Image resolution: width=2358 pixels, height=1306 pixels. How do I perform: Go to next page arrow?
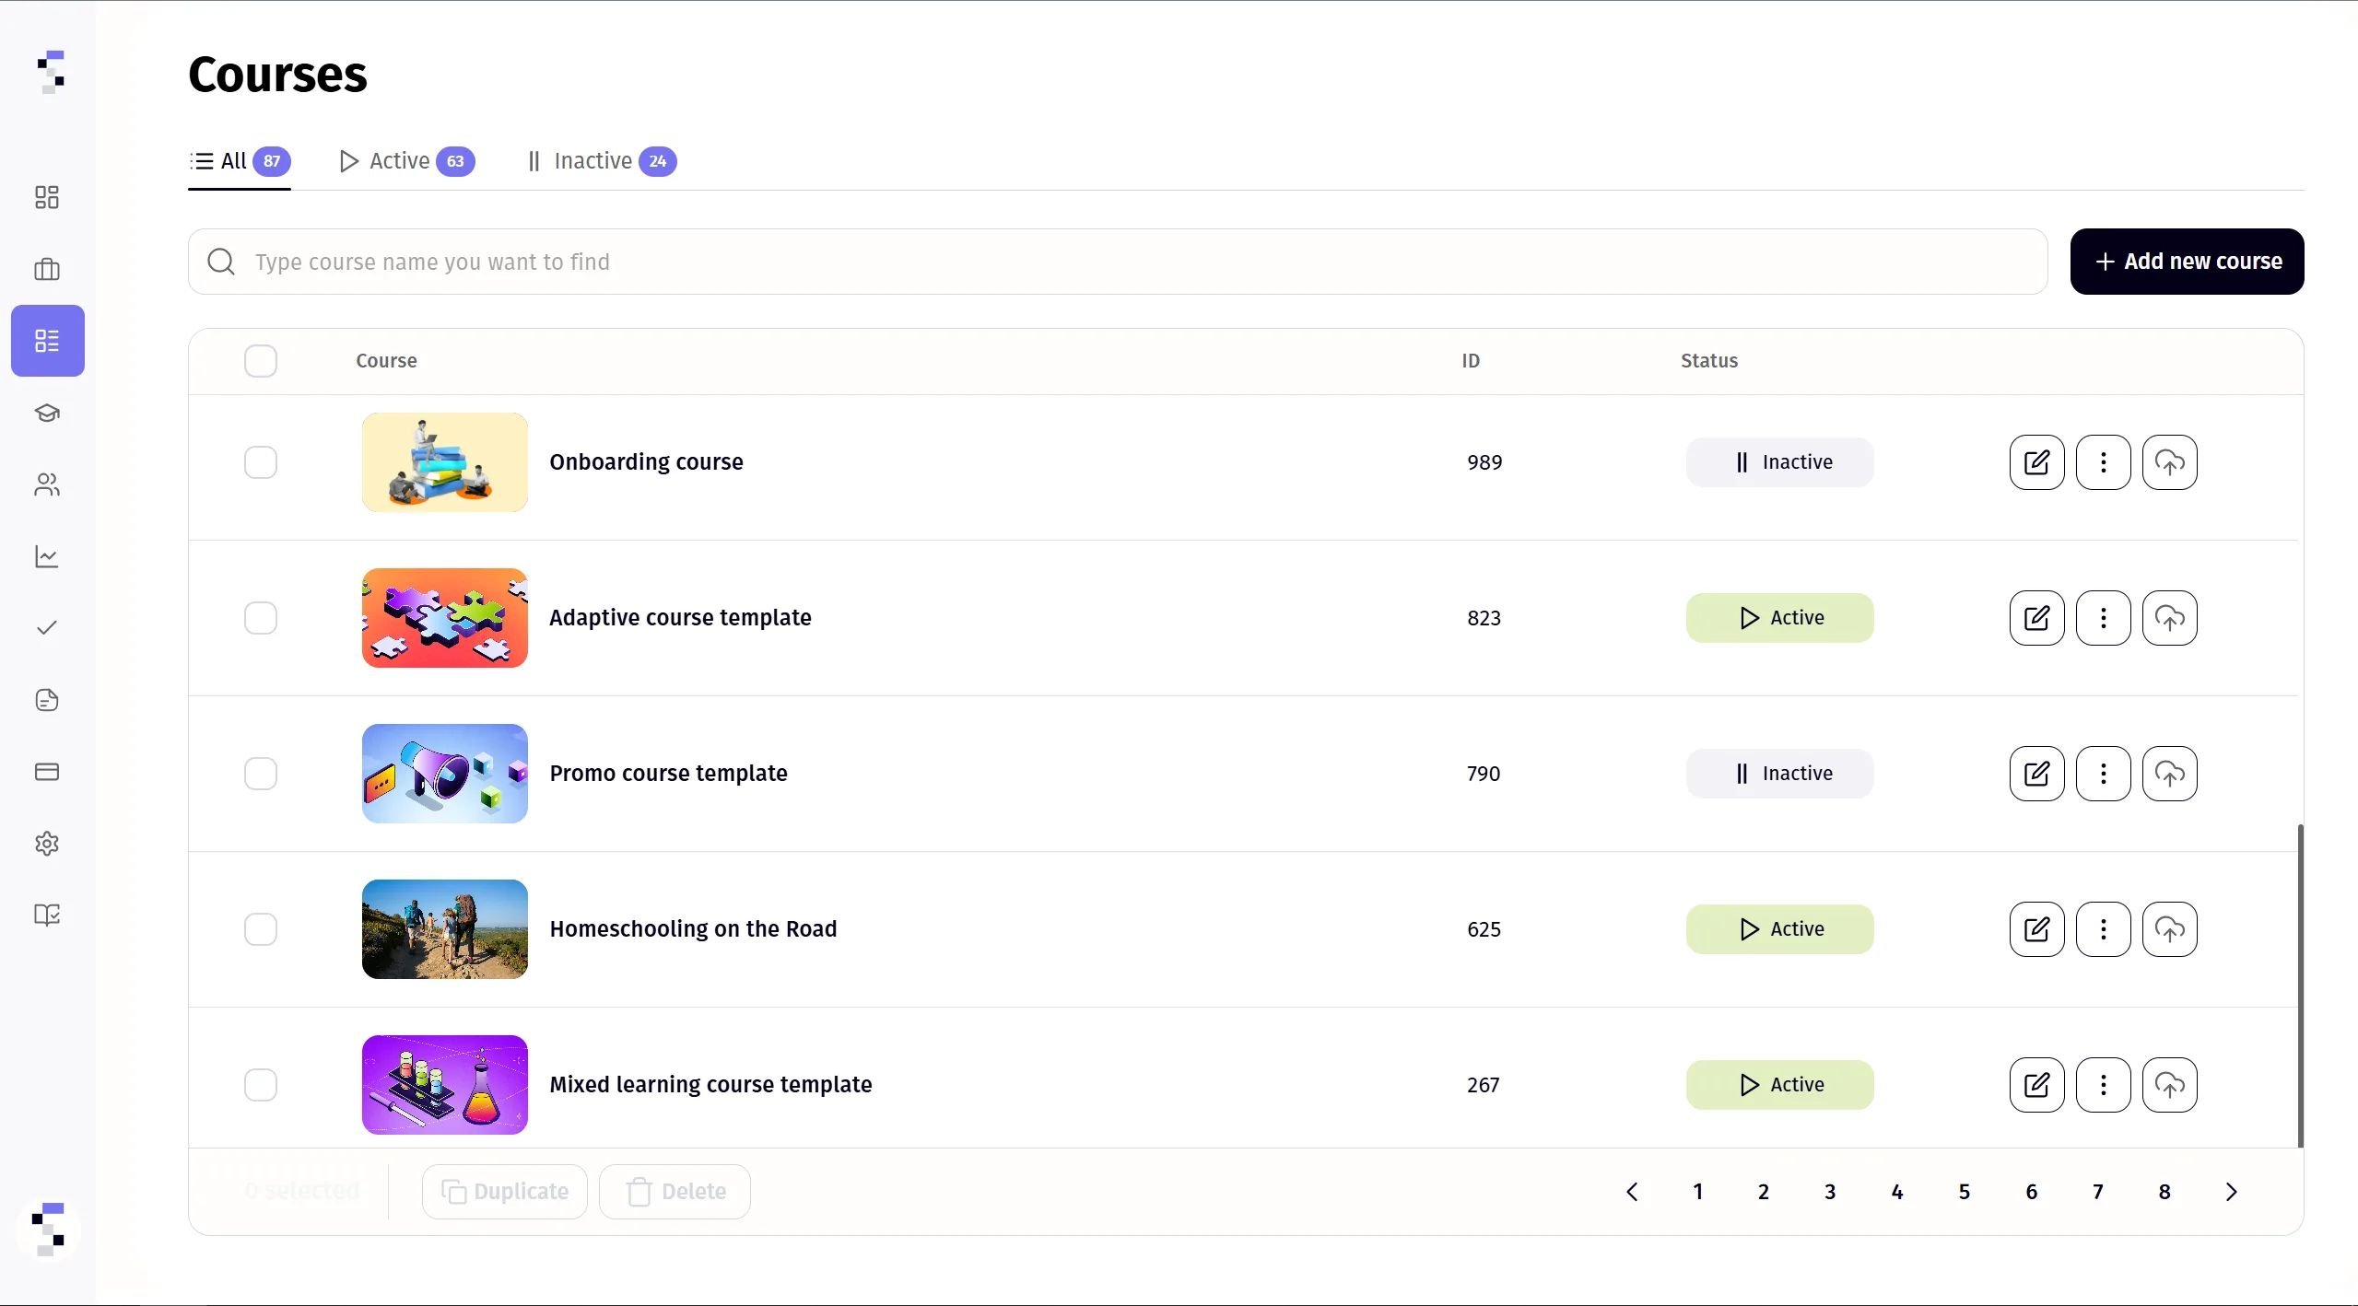pos(2231,1192)
